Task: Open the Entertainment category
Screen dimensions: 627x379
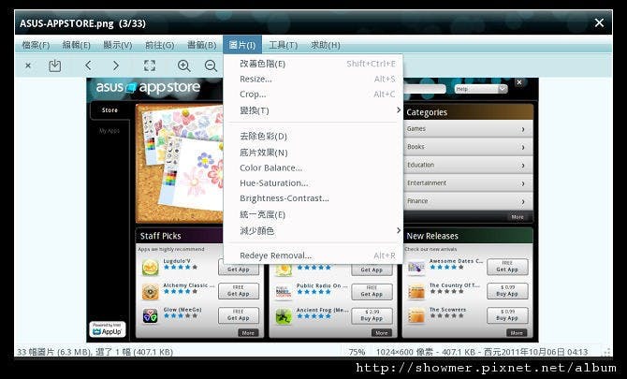Action: pos(468,183)
